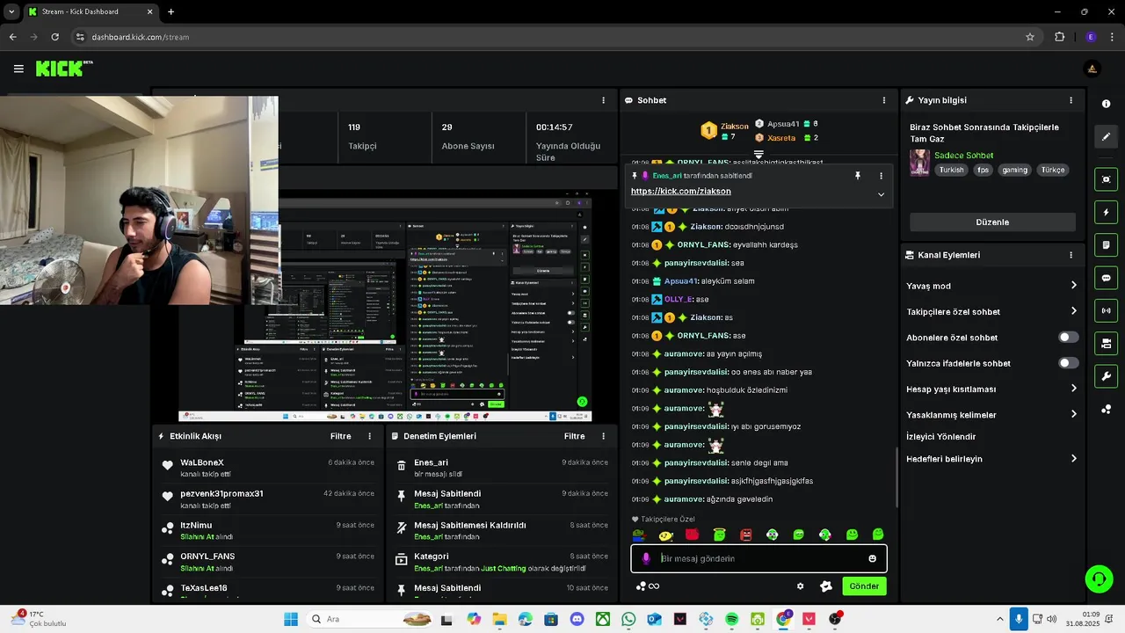
Task: Select the Stream - Kick Dashboard tab
Action: 88,11
